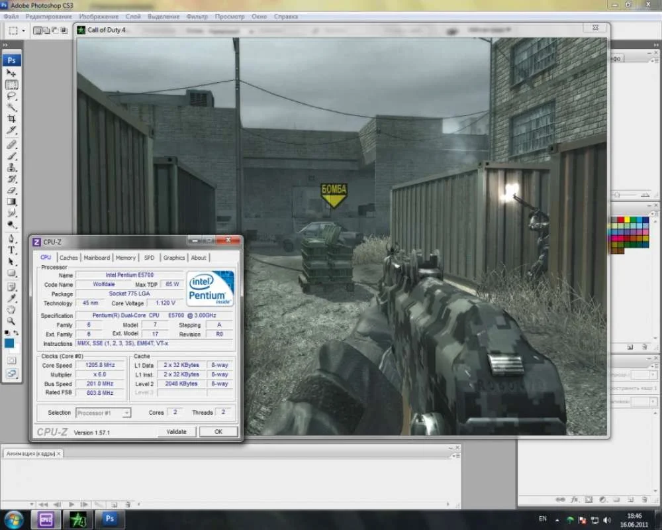
Task: Collapse the Photoshop toolbar double arrows
Action: tap(5, 45)
